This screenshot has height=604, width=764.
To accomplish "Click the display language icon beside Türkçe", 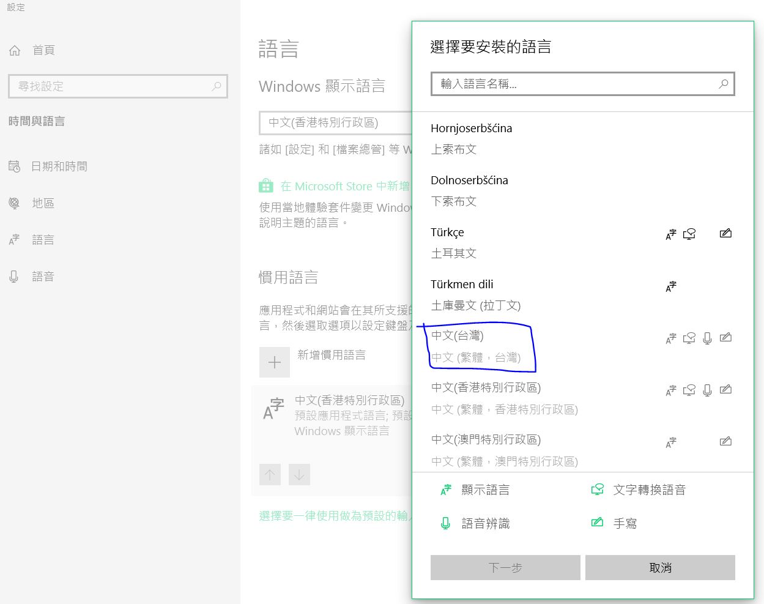I will (x=670, y=233).
